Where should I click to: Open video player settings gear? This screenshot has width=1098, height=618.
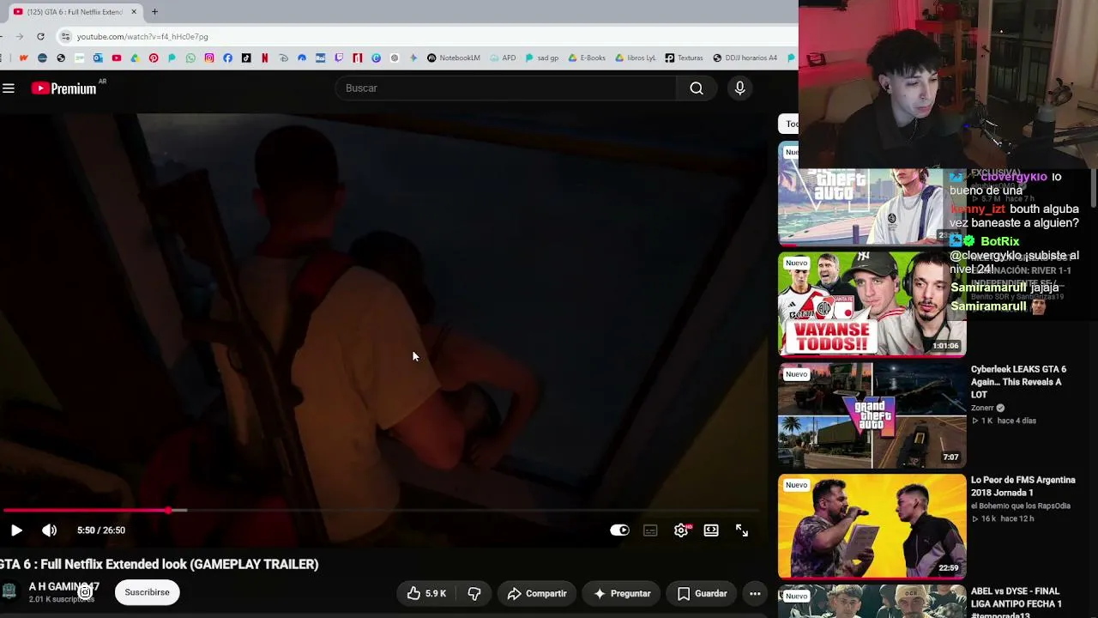click(681, 530)
